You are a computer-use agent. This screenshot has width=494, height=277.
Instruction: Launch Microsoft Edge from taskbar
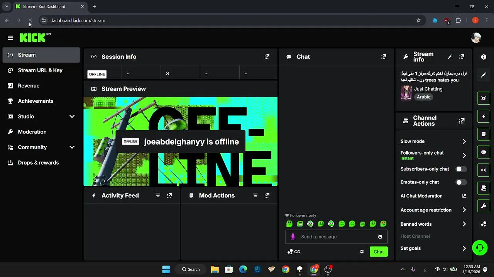(x=243, y=269)
